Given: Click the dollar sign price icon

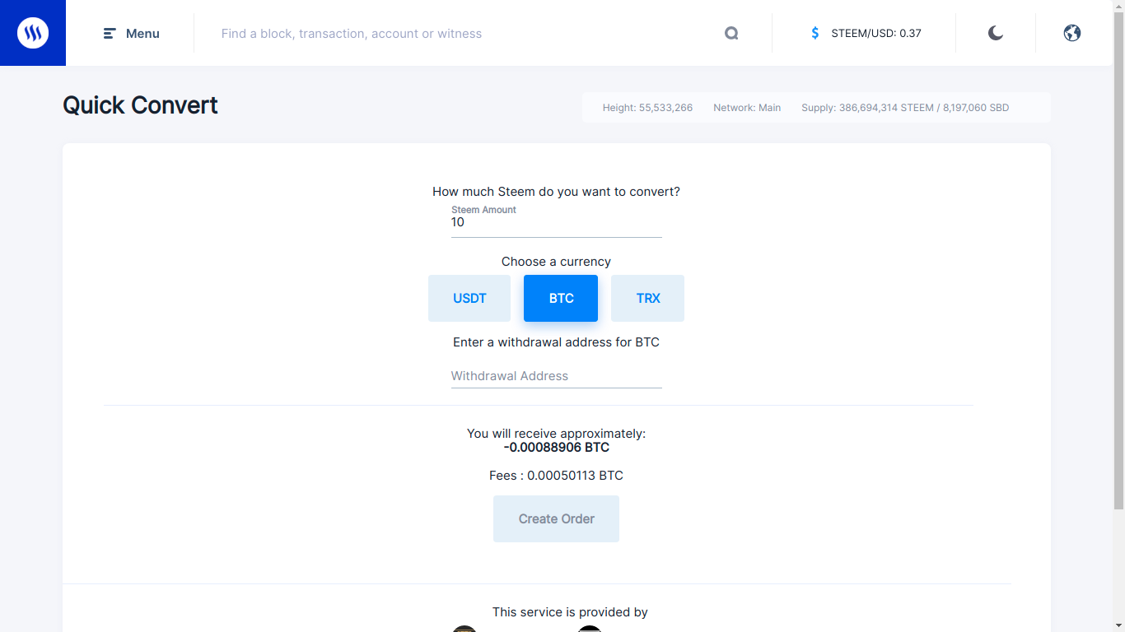Looking at the screenshot, I should pyautogui.click(x=815, y=34).
